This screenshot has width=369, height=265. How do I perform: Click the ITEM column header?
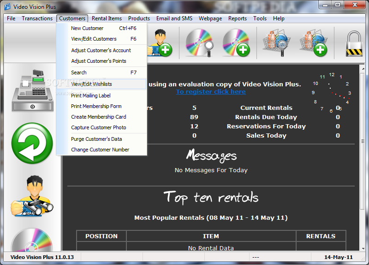pyautogui.click(x=211, y=236)
